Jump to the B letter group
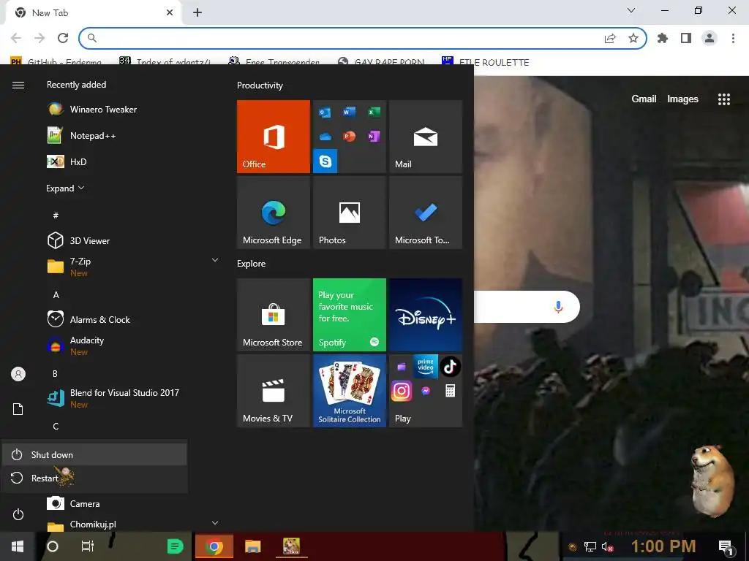Screen dimensions: 749x561 [x=56, y=373]
